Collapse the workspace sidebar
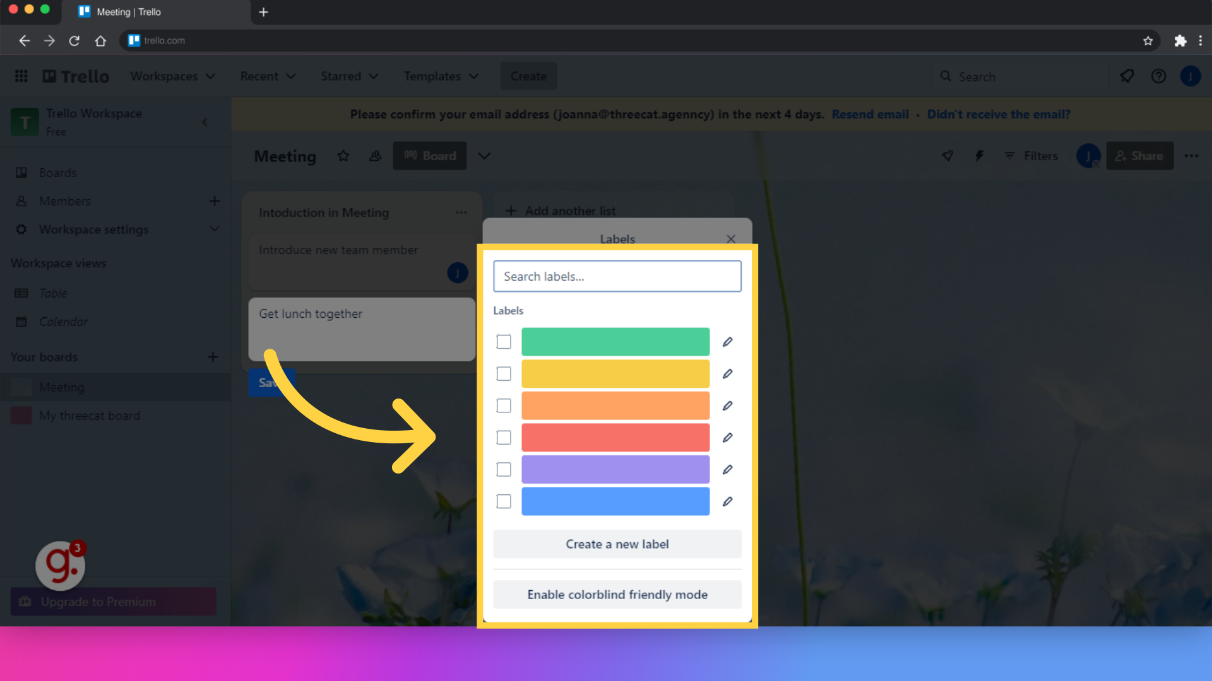The width and height of the screenshot is (1212, 681). click(205, 122)
